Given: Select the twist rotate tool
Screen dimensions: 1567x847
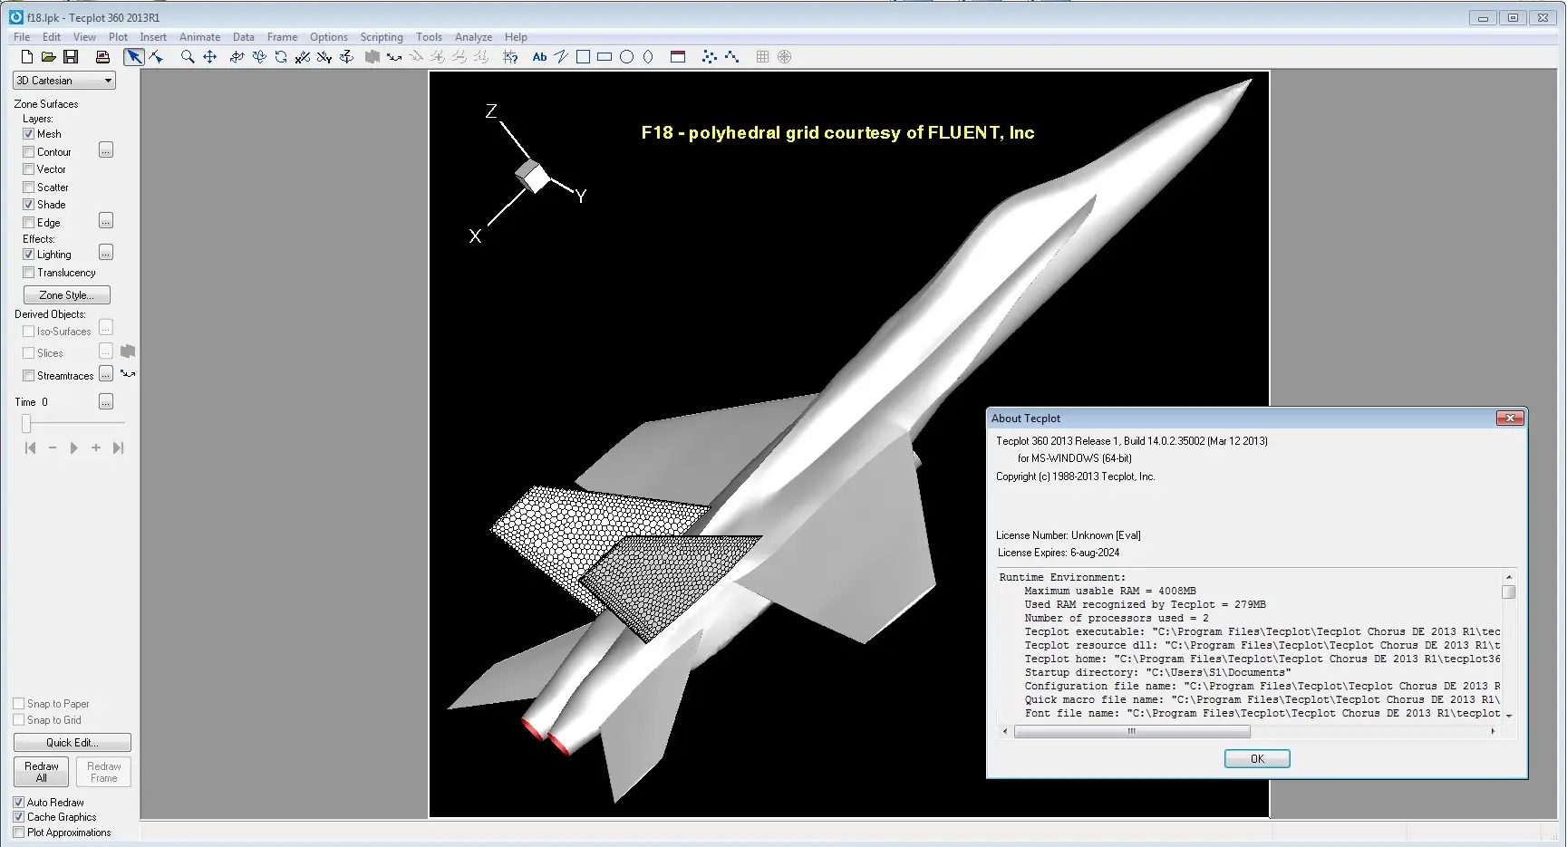Looking at the screenshot, I should [x=281, y=56].
